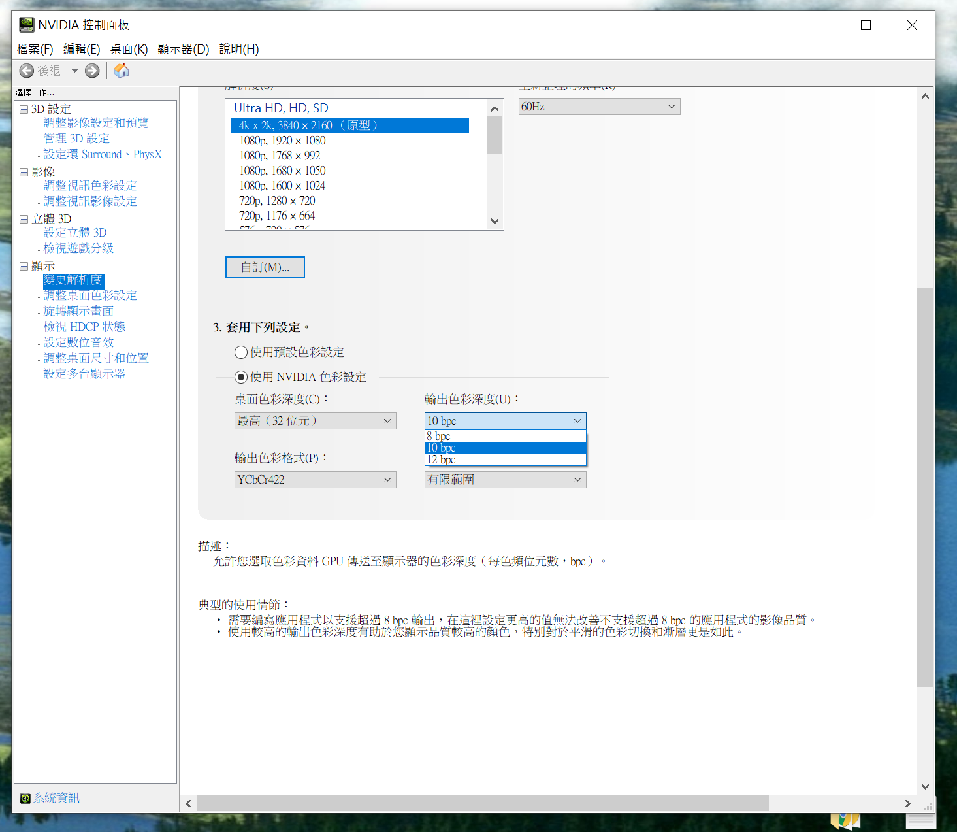
Task: Open the 桌面(K) menu
Action: [x=129, y=49]
